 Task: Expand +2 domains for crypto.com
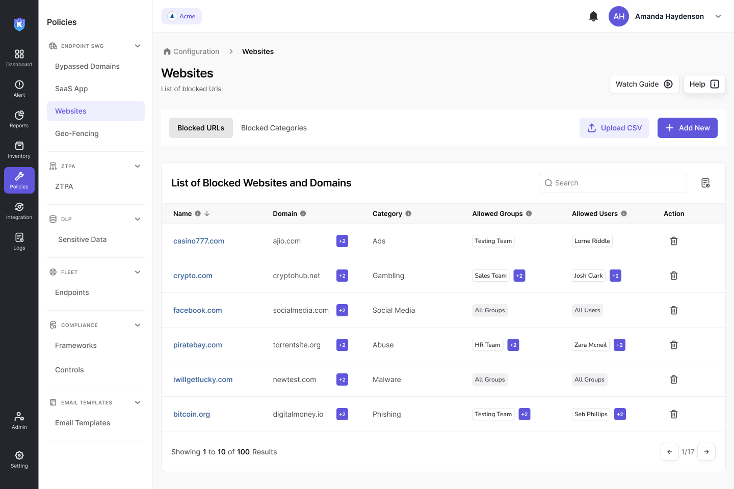(x=342, y=276)
